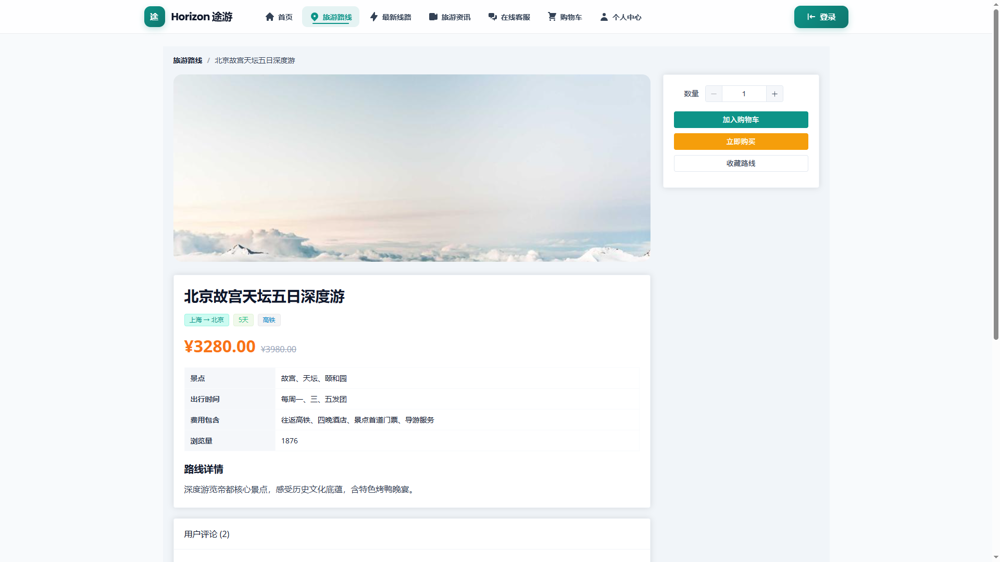Open the 旅游路线 menu item
The height and width of the screenshot is (562, 1000).
coord(331,17)
